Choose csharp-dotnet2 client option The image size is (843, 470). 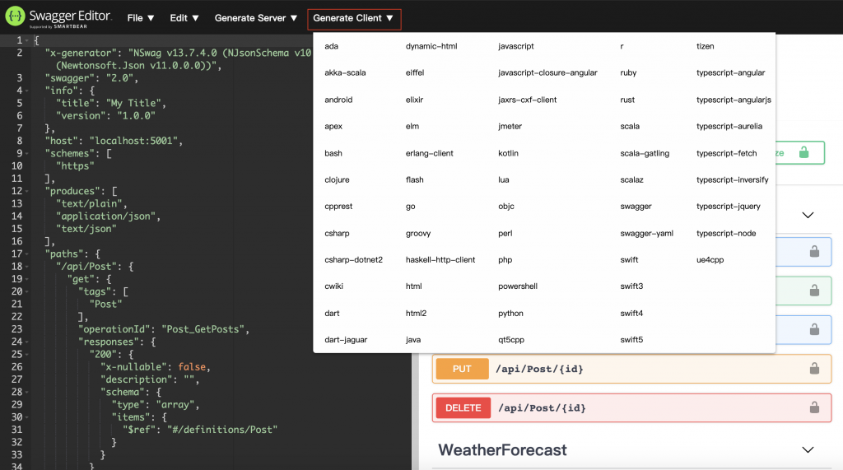point(353,260)
